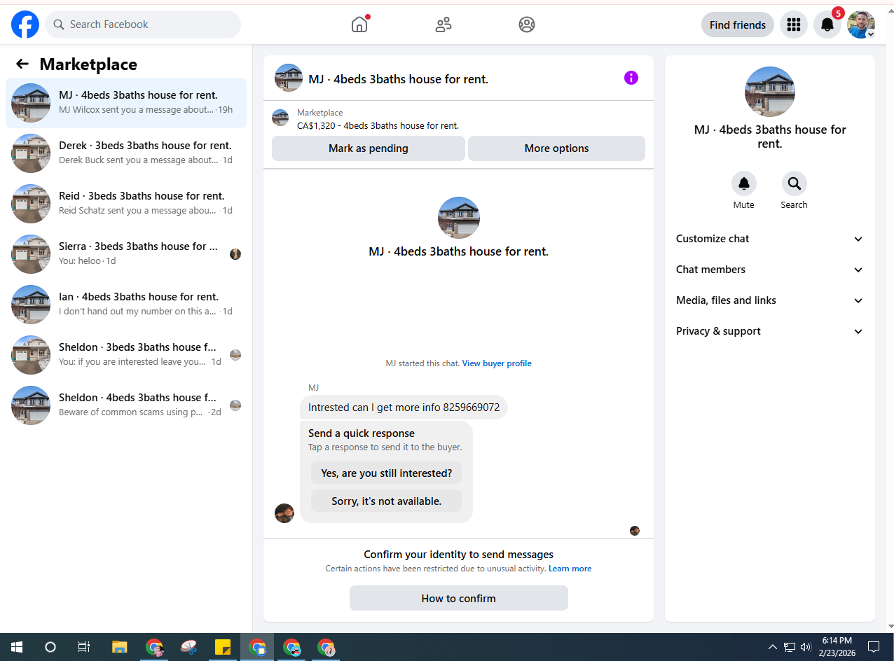Click How to confirm button
Image resolution: width=894 pixels, height=661 pixels.
pos(459,599)
